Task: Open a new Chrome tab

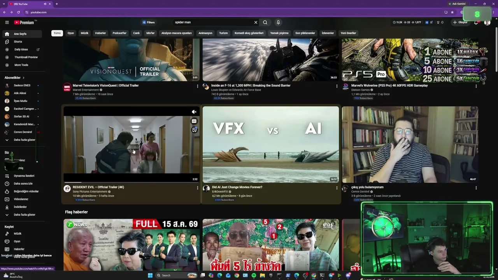Action: pos(56,4)
